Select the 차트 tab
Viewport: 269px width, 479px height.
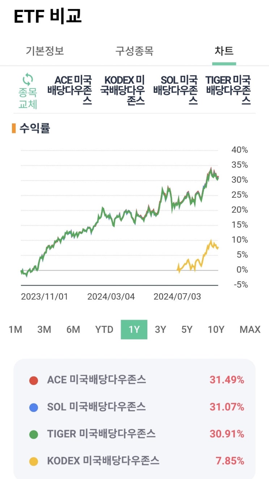point(224,51)
